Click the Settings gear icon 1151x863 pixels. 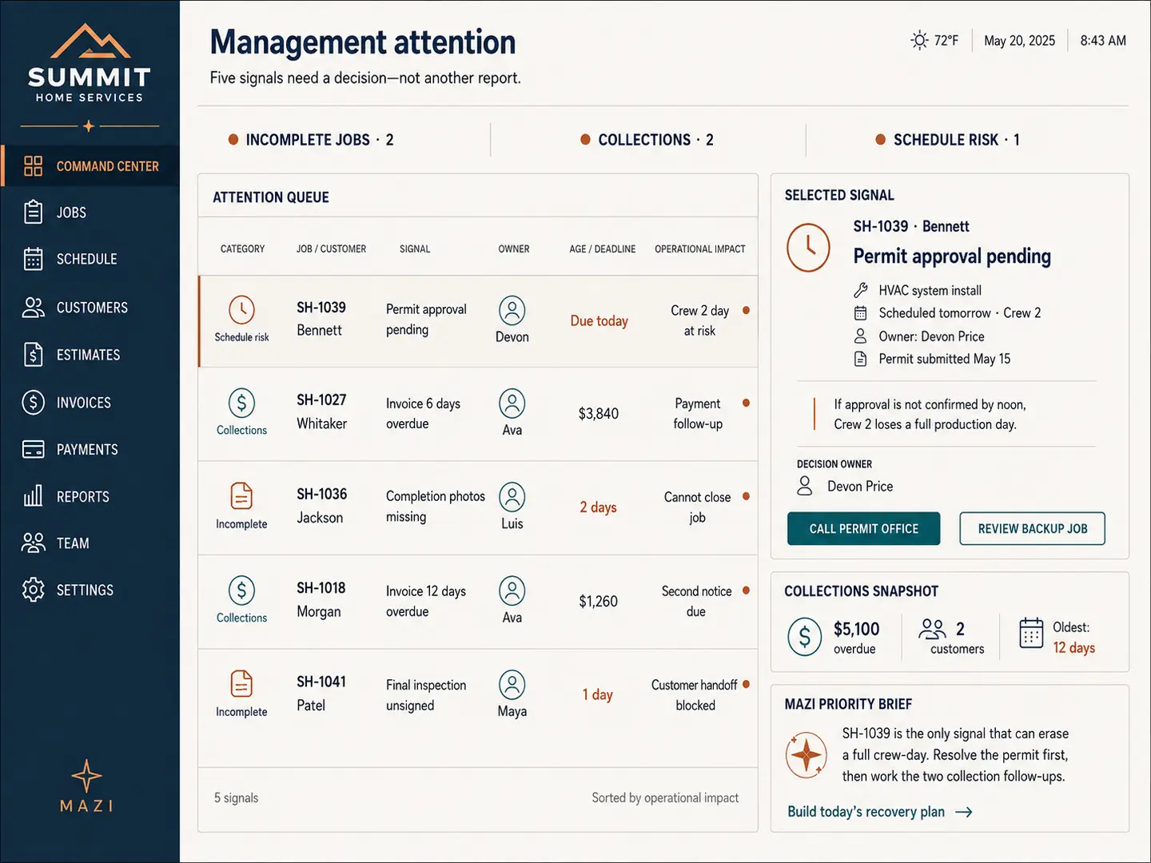33,590
